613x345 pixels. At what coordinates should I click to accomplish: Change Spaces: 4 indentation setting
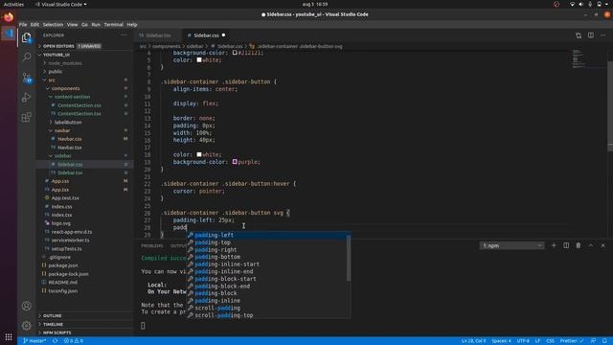tap(501, 341)
